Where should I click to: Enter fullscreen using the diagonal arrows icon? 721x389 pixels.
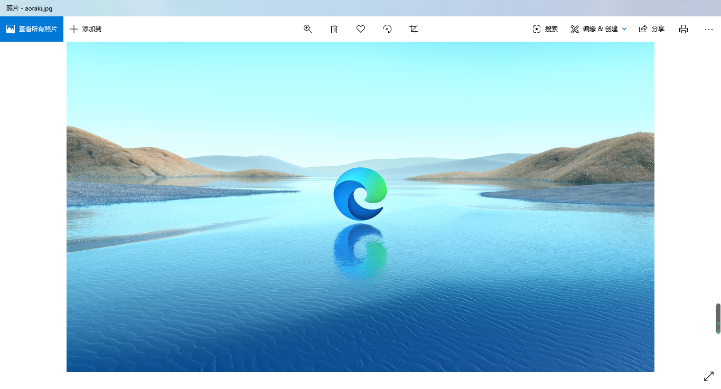709,376
